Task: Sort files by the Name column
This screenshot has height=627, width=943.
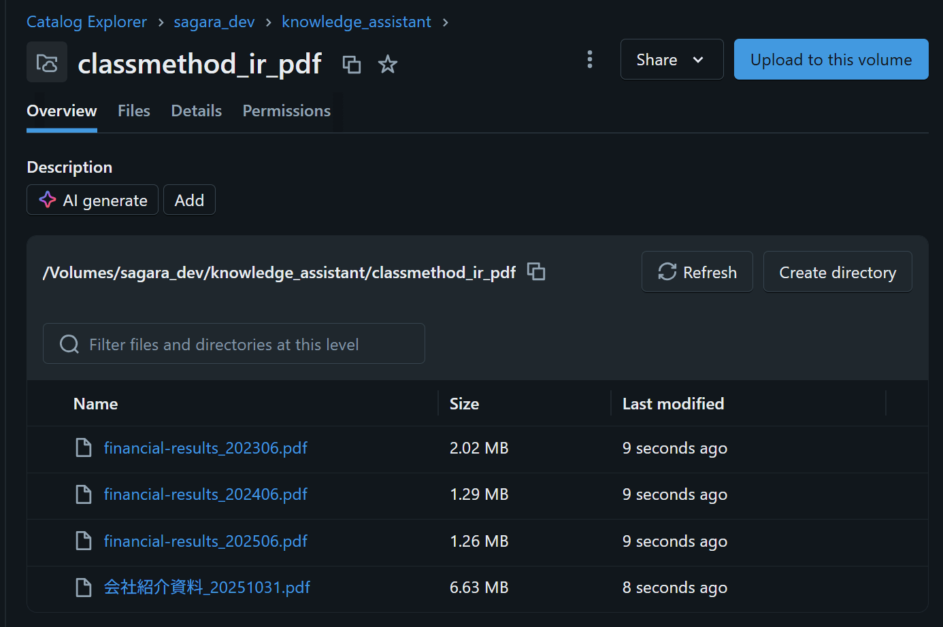Action: (x=96, y=404)
